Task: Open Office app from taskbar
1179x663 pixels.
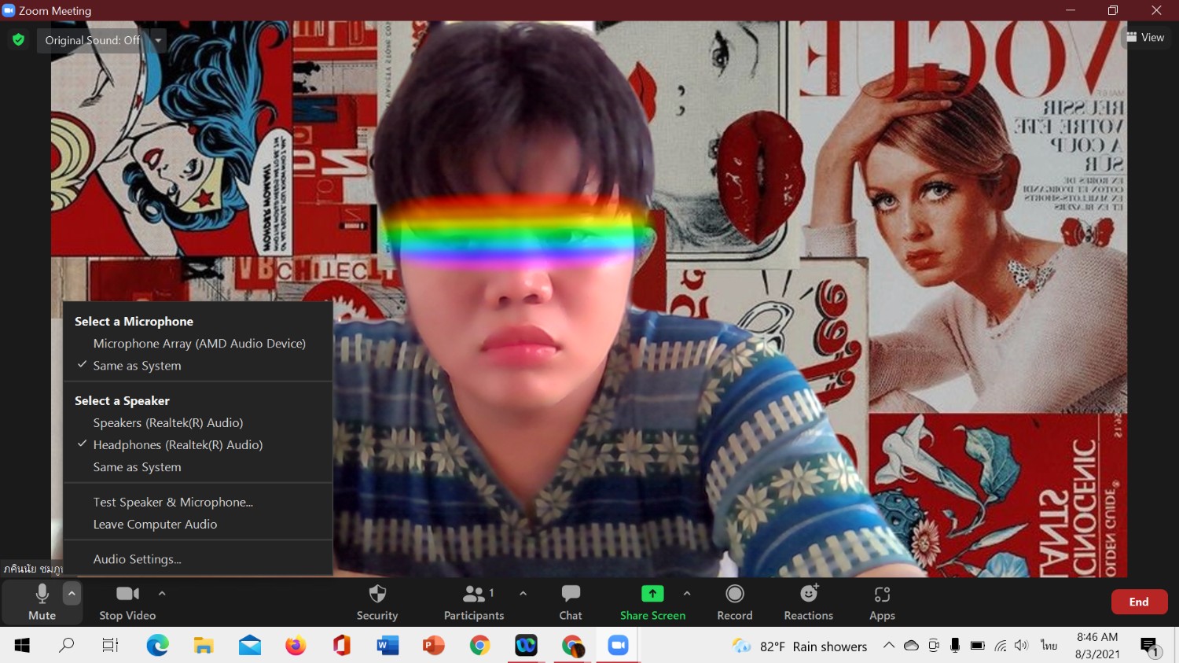Action: [x=341, y=646]
